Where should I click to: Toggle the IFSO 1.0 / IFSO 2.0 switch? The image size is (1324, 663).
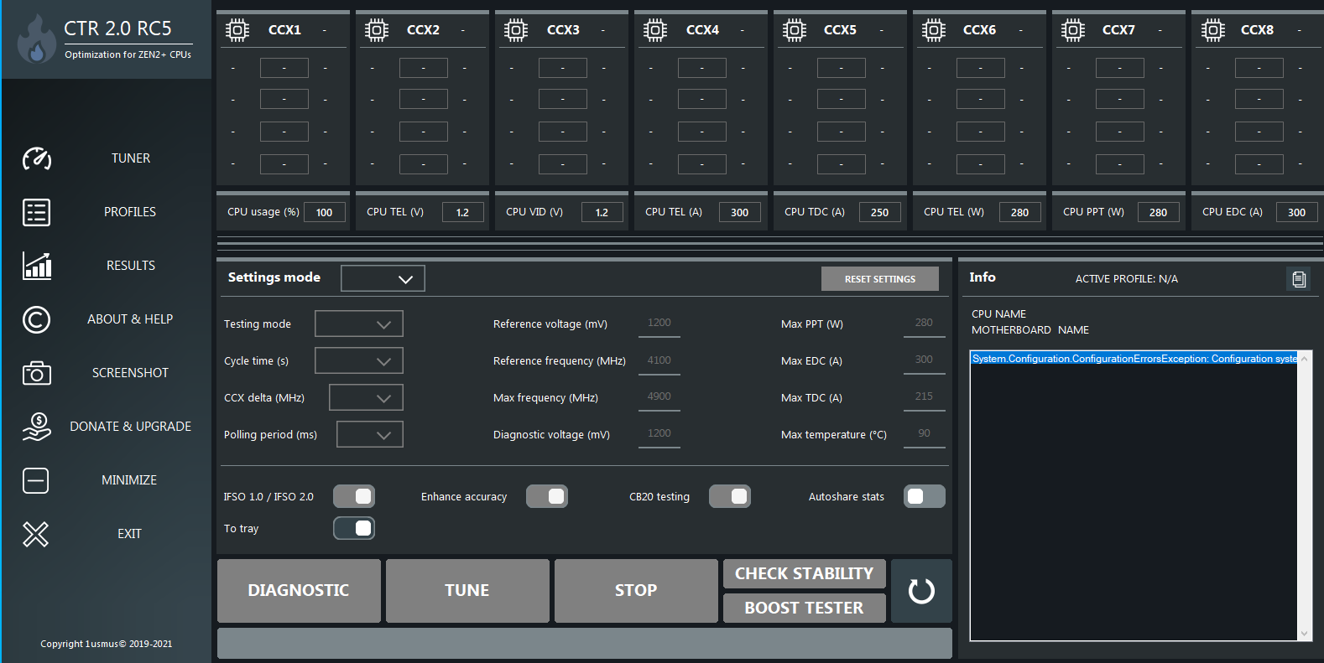[354, 496]
